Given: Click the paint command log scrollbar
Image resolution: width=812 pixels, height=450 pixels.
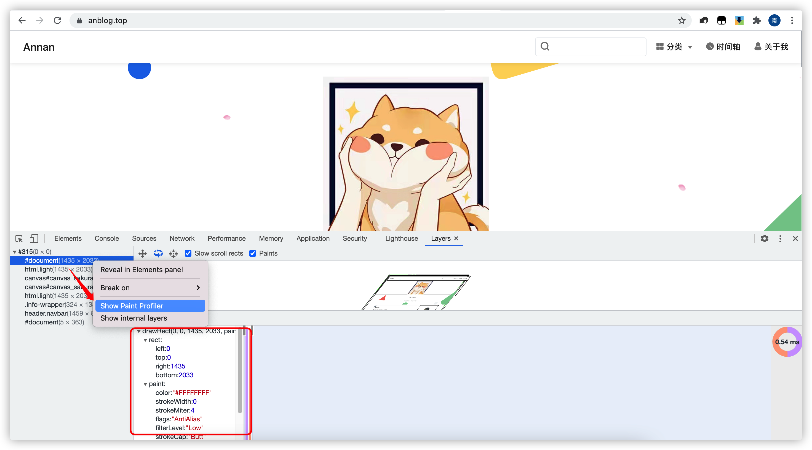Looking at the screenshot, I should 240,370.
